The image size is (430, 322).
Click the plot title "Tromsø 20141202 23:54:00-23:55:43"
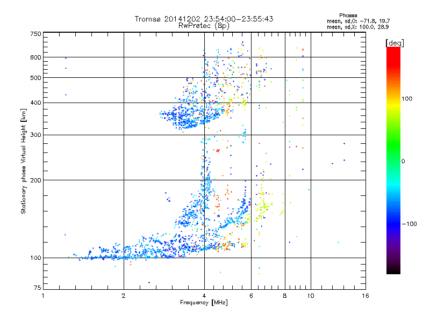coord(204,19)
